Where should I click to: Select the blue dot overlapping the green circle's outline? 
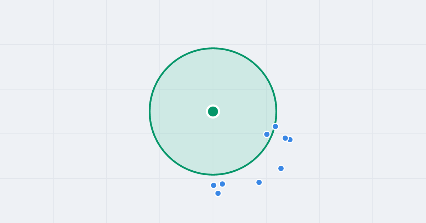click(275, 126)
